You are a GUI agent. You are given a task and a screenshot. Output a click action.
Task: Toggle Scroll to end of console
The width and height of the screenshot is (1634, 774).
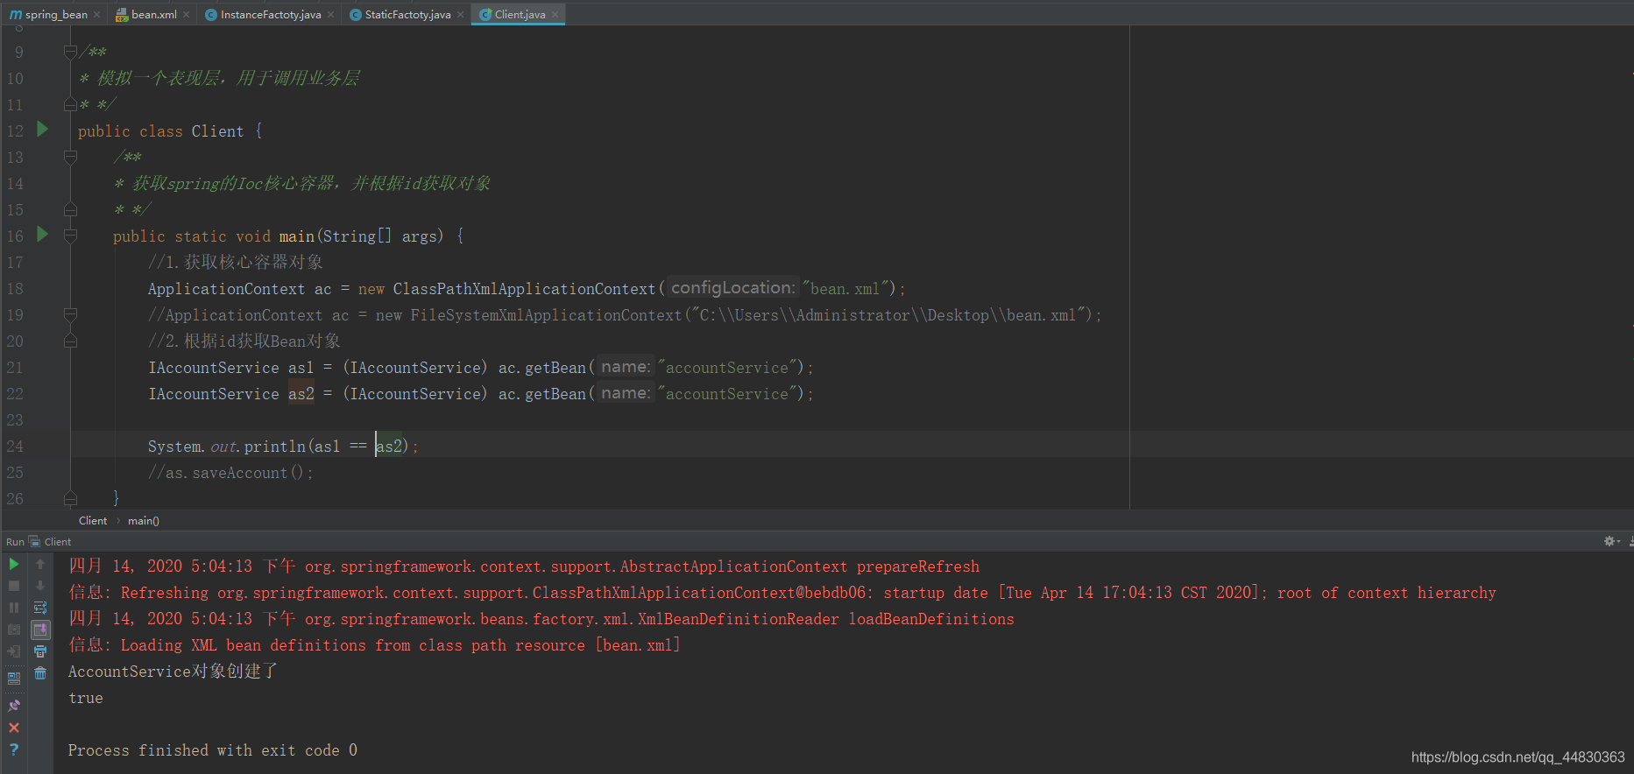click(x=40, y=630)
